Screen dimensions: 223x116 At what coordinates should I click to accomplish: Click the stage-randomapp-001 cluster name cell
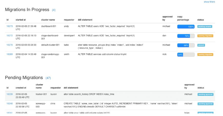(50, 56)
